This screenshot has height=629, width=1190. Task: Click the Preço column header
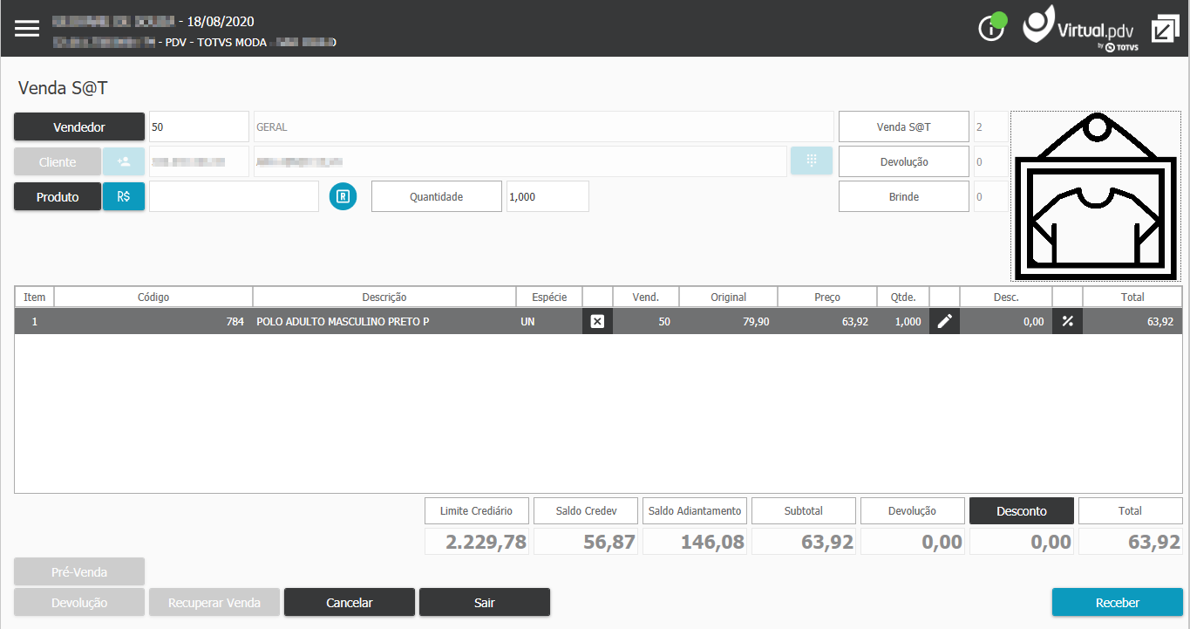coord(827,297)
